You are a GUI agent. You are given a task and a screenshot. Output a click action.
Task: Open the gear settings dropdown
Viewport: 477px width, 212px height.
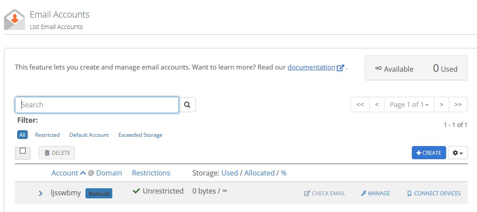pyautogui.click(x=458, y=153)
